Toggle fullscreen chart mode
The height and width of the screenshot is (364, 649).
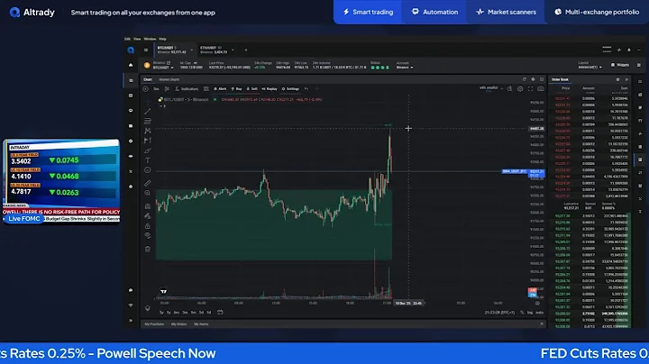pos(531,89)
